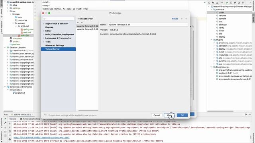Select apache tomcat v9.0 run tab
Screen dimensions: 255x143
pyautogui.click(x=22, y=114)
